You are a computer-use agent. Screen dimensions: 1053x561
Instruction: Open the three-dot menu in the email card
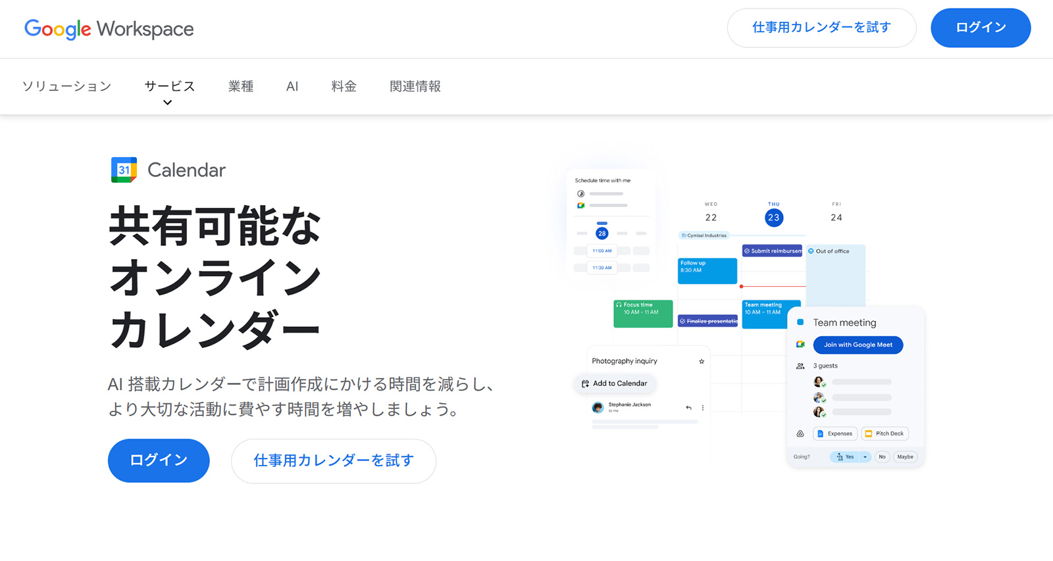pos(703,408)
